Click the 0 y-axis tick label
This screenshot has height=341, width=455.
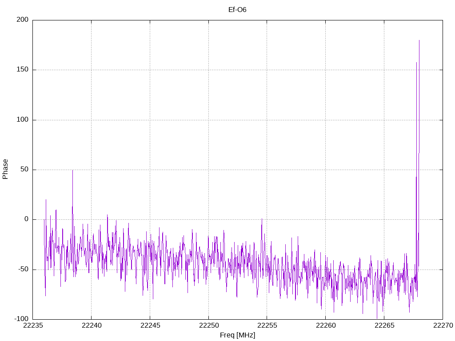pos(26,219)
